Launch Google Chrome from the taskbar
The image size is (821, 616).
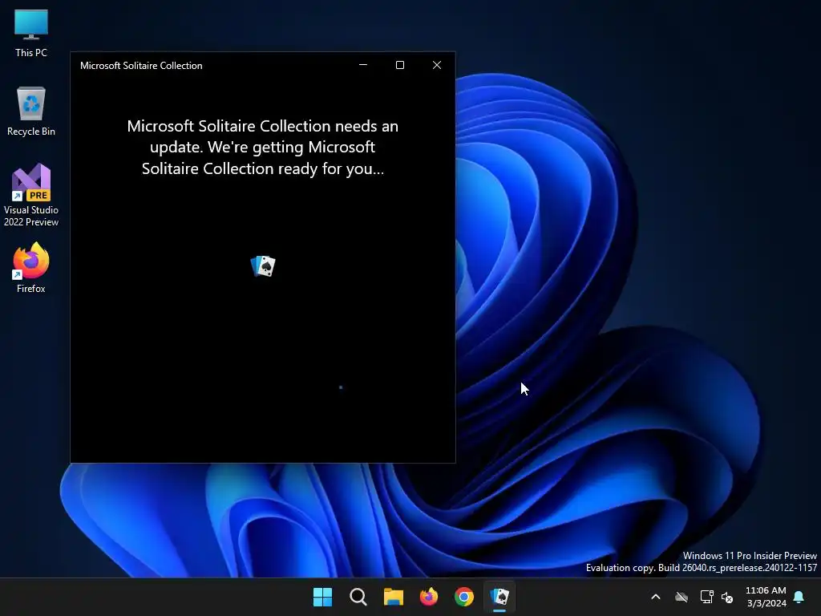click(464, 597)
